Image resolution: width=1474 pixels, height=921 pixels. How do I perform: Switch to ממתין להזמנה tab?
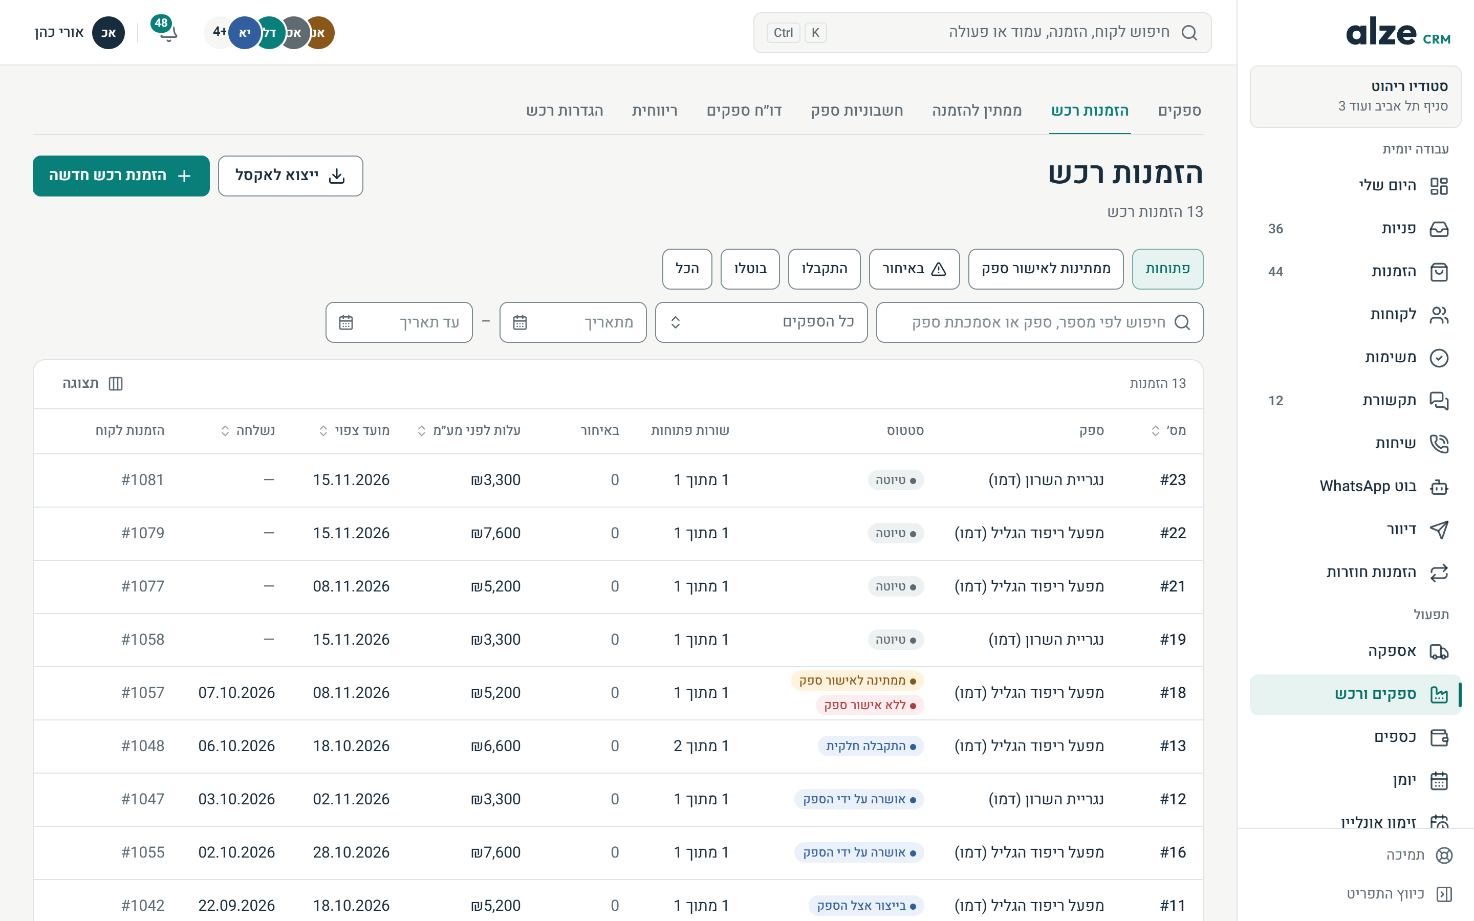coord(977,110)
